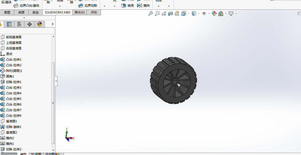301x155 pixels.
Task: Open the View Orientation dropdown arrow
Action: pyautogui.click(x=189, y=14)
